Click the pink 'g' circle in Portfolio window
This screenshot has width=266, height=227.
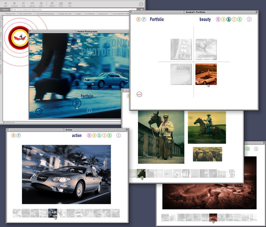click(x=218, y=19)
